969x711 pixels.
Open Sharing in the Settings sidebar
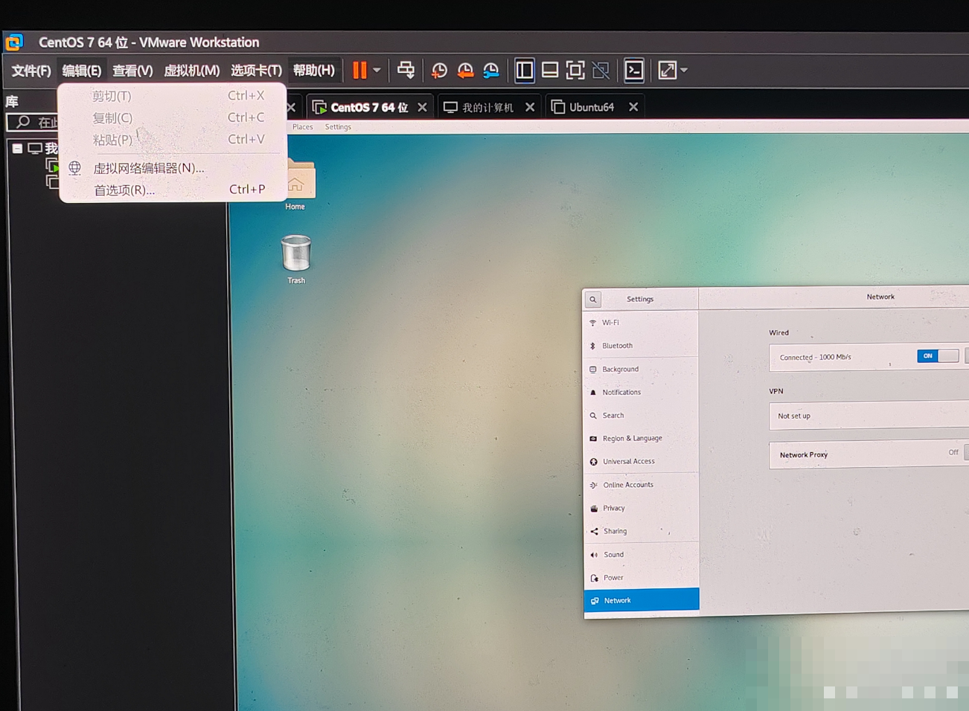(x=642, y=531)
